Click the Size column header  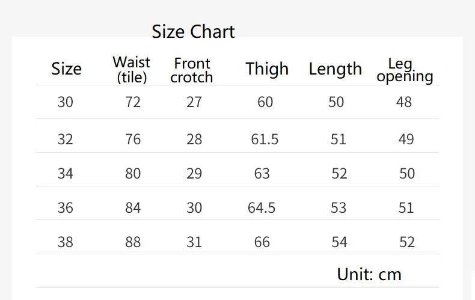coord(66,69)
